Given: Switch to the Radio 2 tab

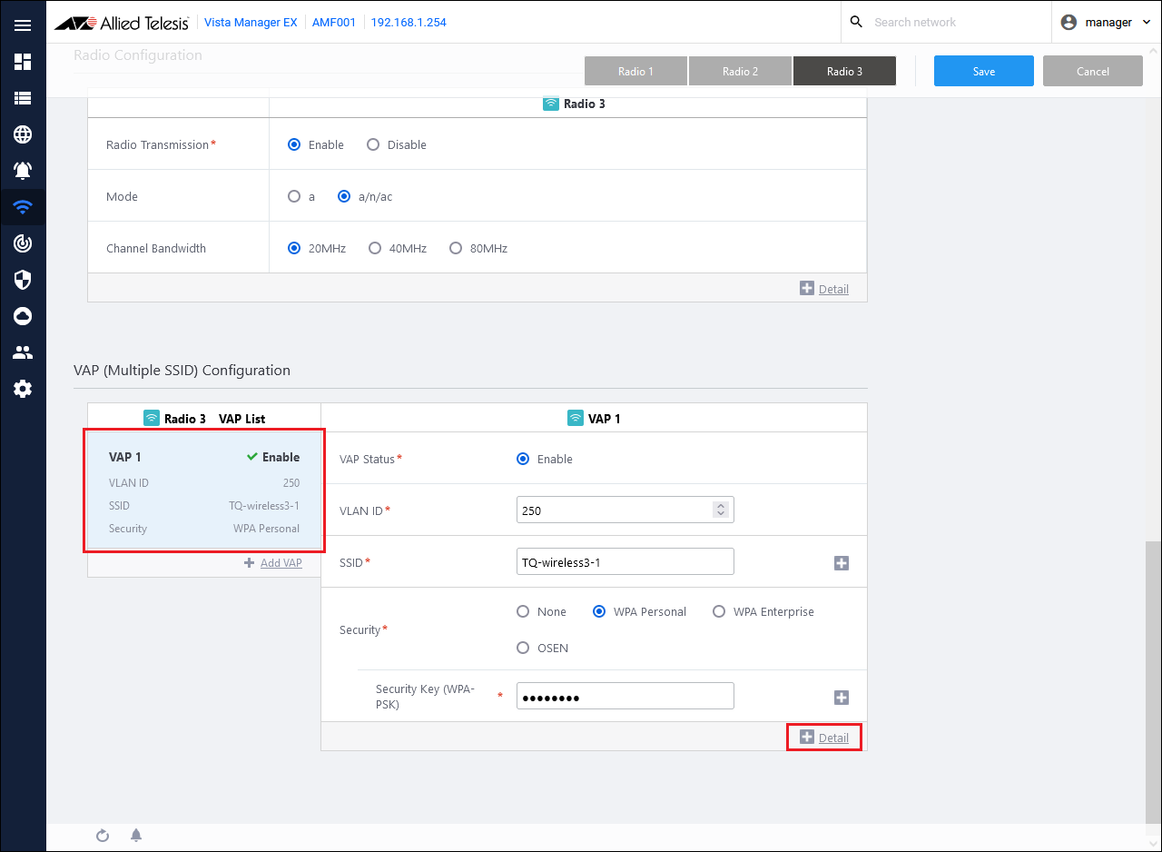Looking at the screenshot, I should (740, 71).
